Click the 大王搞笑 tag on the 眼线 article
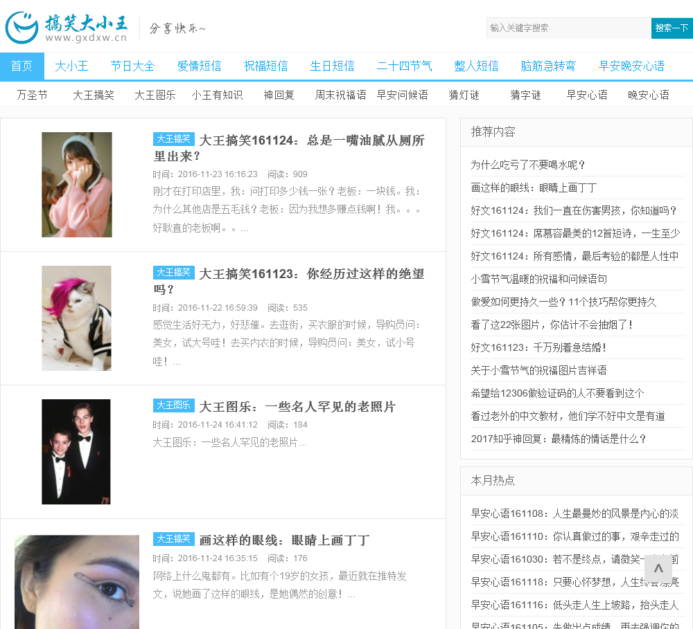Image resolution: width=693 pixels, height=629 pixels. coord(174,539)
